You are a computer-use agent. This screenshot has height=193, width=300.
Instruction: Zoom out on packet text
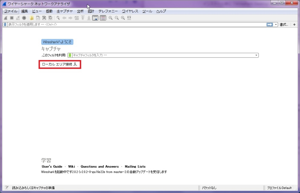point(117,18)
